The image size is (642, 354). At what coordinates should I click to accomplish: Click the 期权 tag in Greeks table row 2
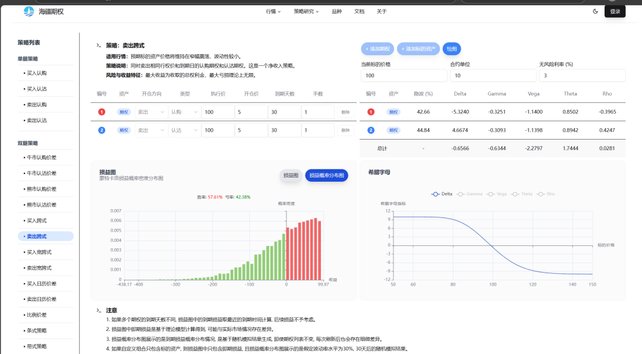(x=393, y=130)
